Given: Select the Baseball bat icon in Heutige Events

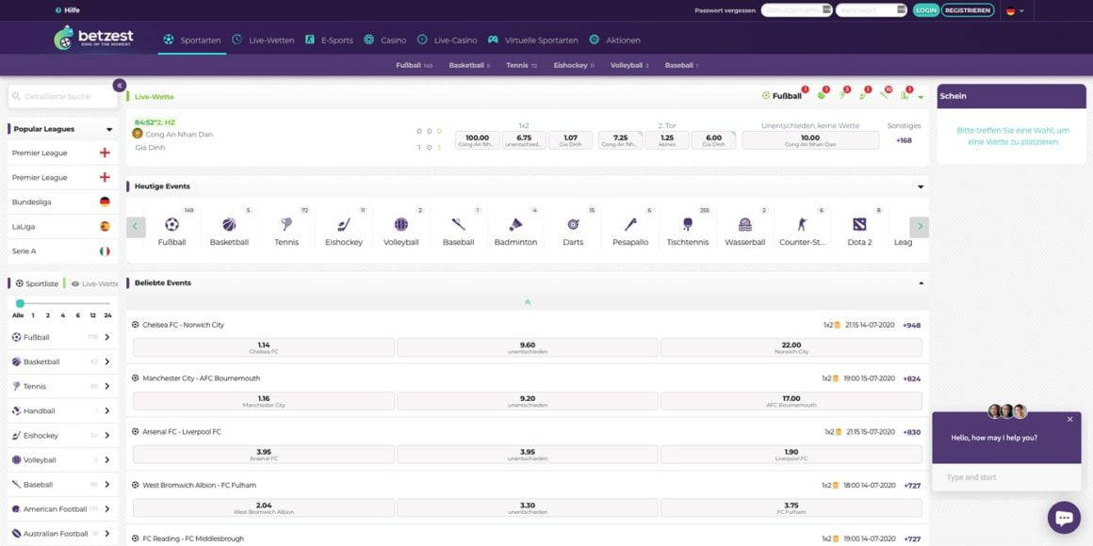Looking at the screenshot, I should [458, 224].
